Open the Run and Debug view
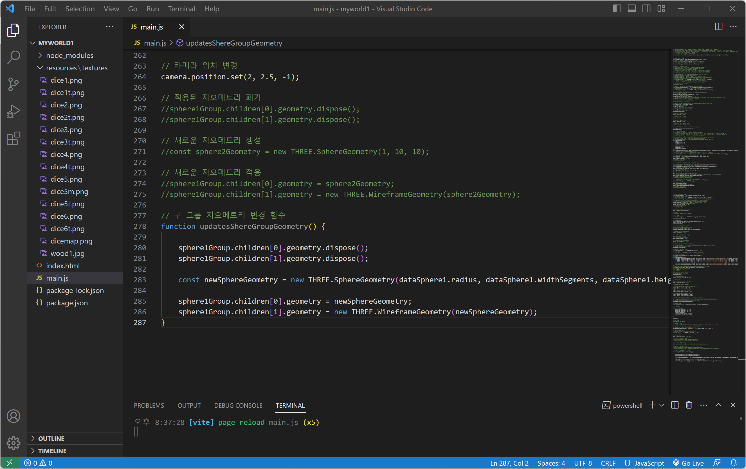Screen dimensions: 746x469 pyautogui.click(x=13, y=111)
